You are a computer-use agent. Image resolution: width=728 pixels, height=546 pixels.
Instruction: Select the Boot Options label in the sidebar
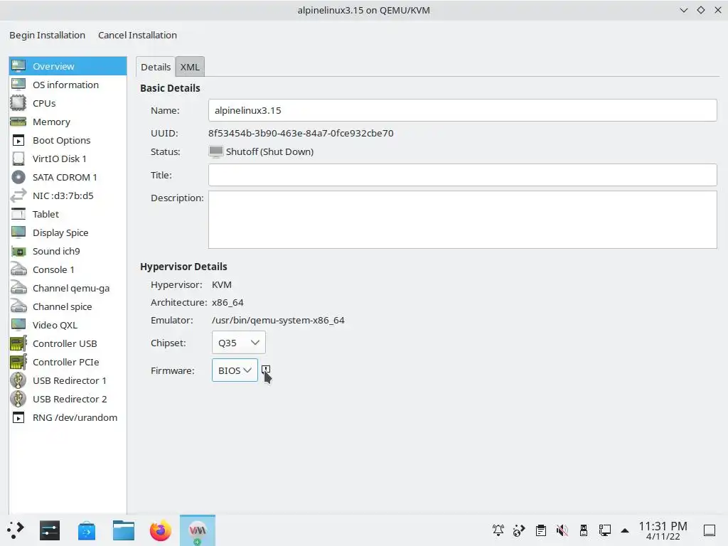[x=61, y=140]
